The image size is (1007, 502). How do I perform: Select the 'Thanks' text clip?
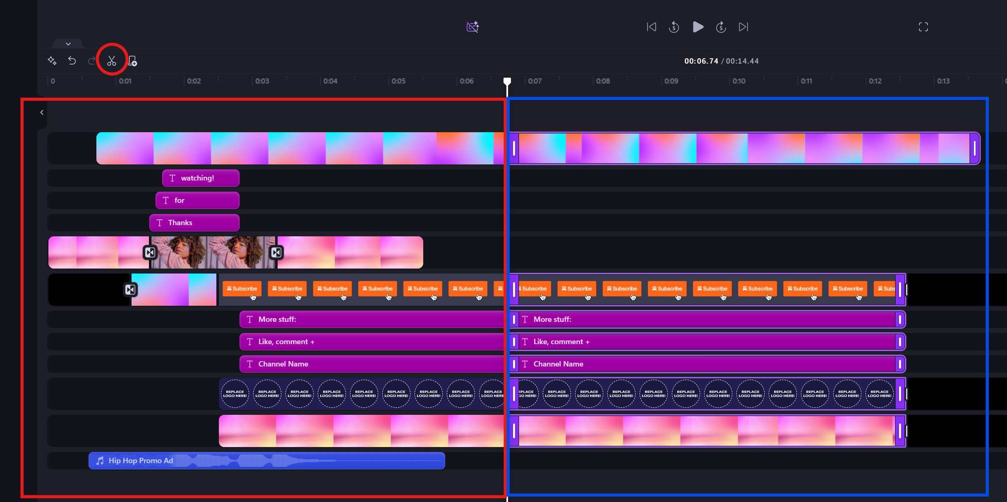pyautogui.click(x=194, y=223)
